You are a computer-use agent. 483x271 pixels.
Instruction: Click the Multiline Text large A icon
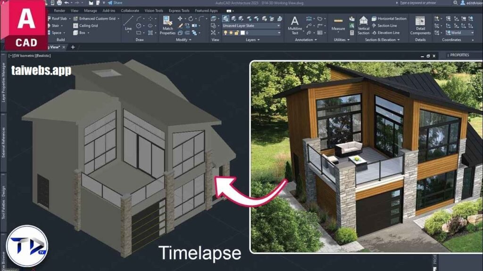[295, 21]
